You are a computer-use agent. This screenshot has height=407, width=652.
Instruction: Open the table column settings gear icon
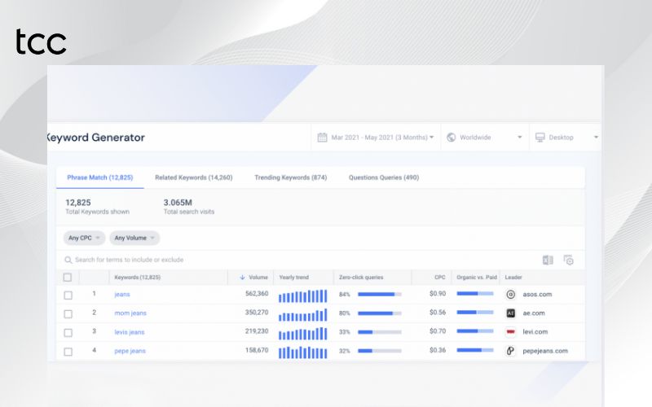[x=569, y=260]
